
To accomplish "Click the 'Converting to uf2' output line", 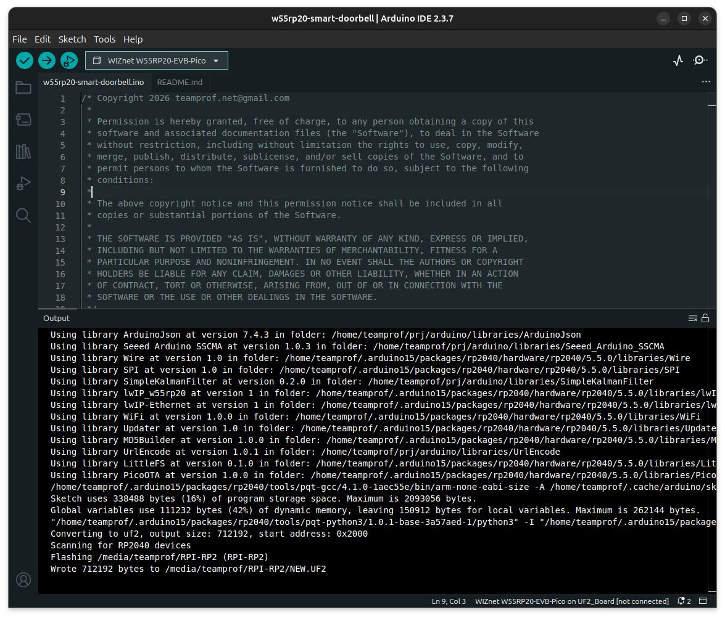I will (209, 534).
